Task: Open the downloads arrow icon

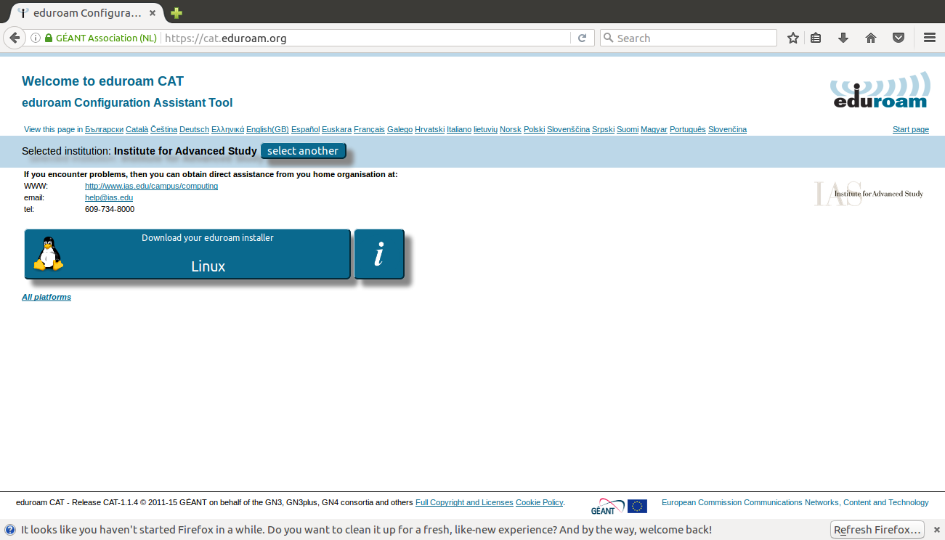Action: coord(843,38)
